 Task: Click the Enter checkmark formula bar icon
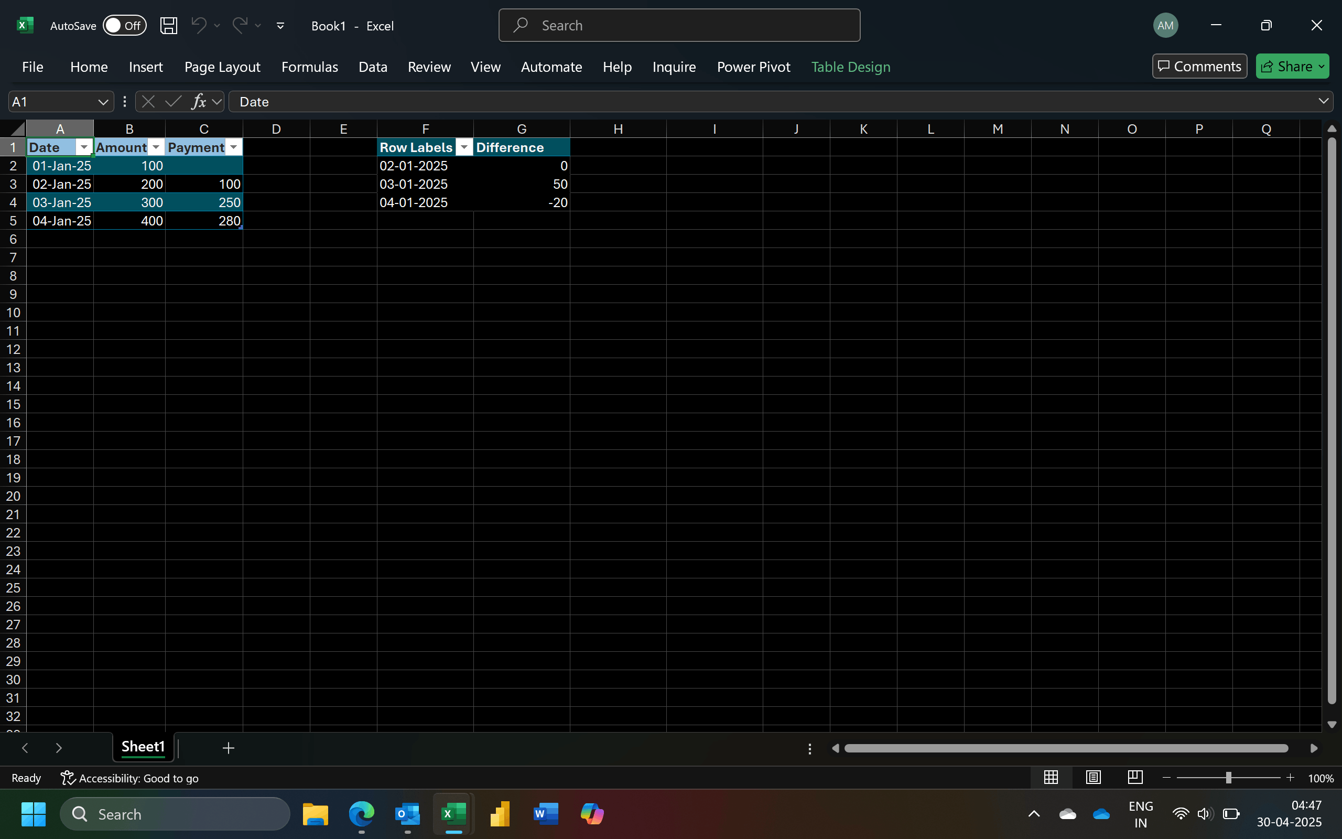(x=173, y=102)
